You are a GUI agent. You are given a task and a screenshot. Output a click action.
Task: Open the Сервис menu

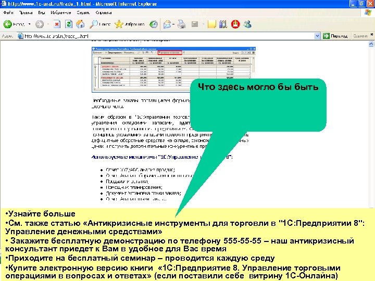click(x=83, y=12)
